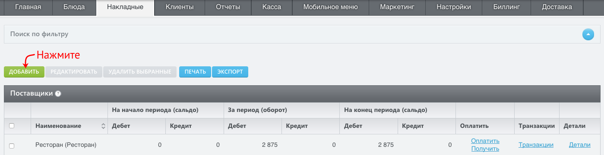Click the Получить link for Ресторан
The image size is (604, 155).
tap(485, 149)
